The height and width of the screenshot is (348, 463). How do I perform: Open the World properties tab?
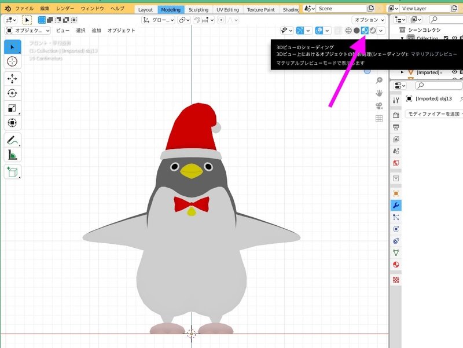coord(396,163)
